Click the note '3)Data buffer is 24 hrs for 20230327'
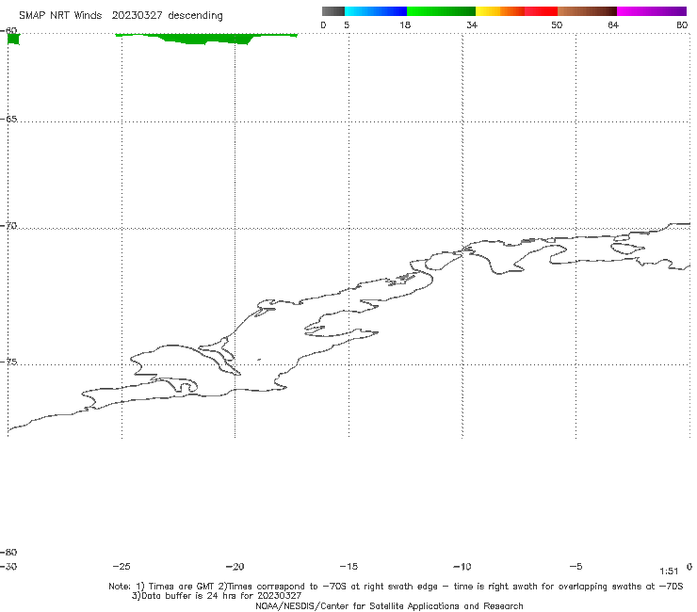 coord(217,596)
